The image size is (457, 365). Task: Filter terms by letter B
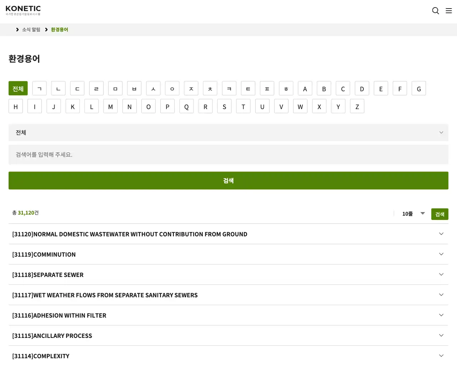coord(324,88)
